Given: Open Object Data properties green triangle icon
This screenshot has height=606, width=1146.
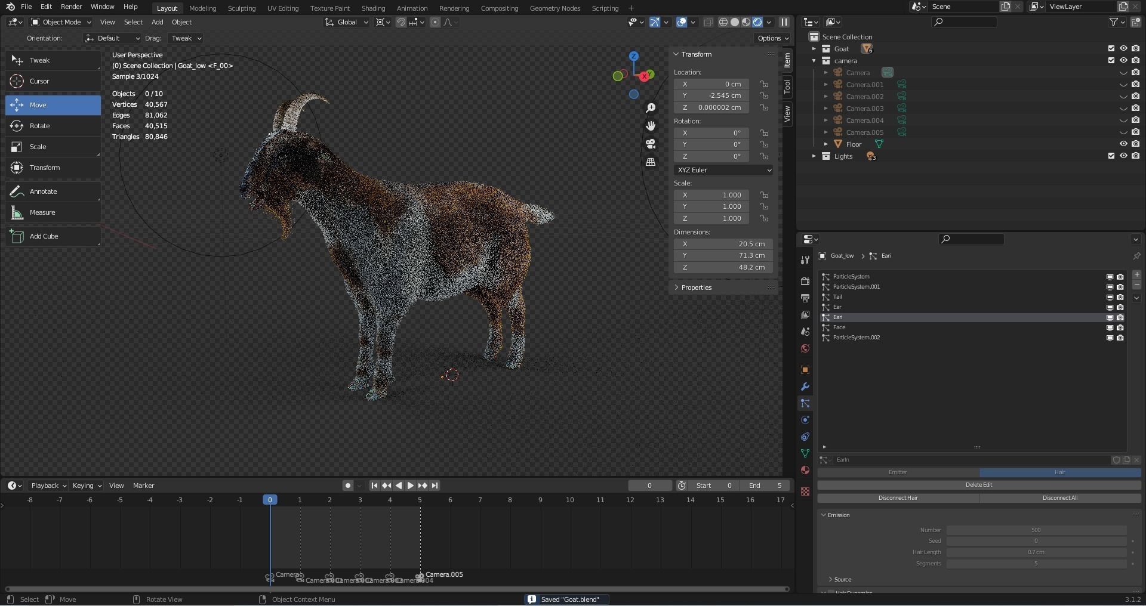Looking at the screenshot, I should point(805,453).
